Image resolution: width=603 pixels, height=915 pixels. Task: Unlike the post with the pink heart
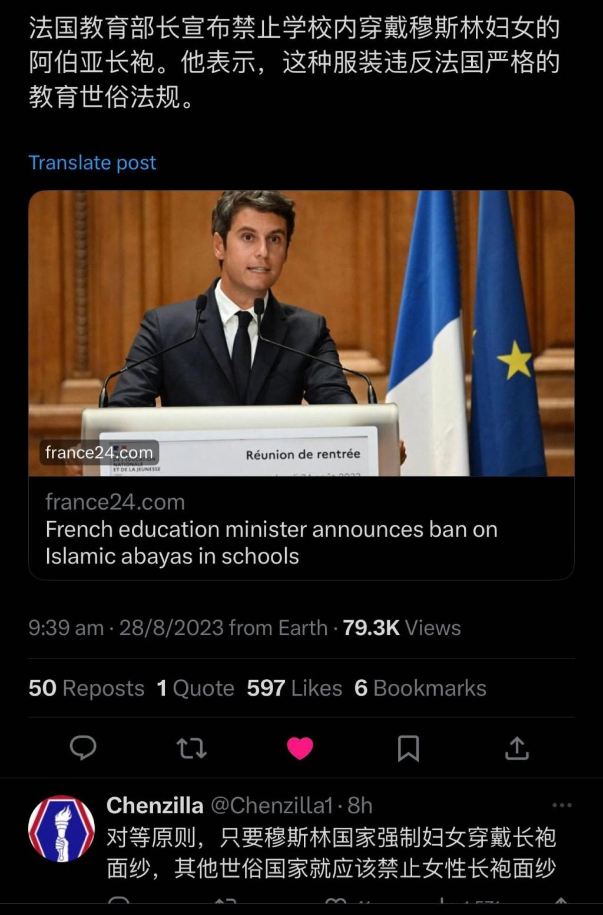[x=300, y=748]
